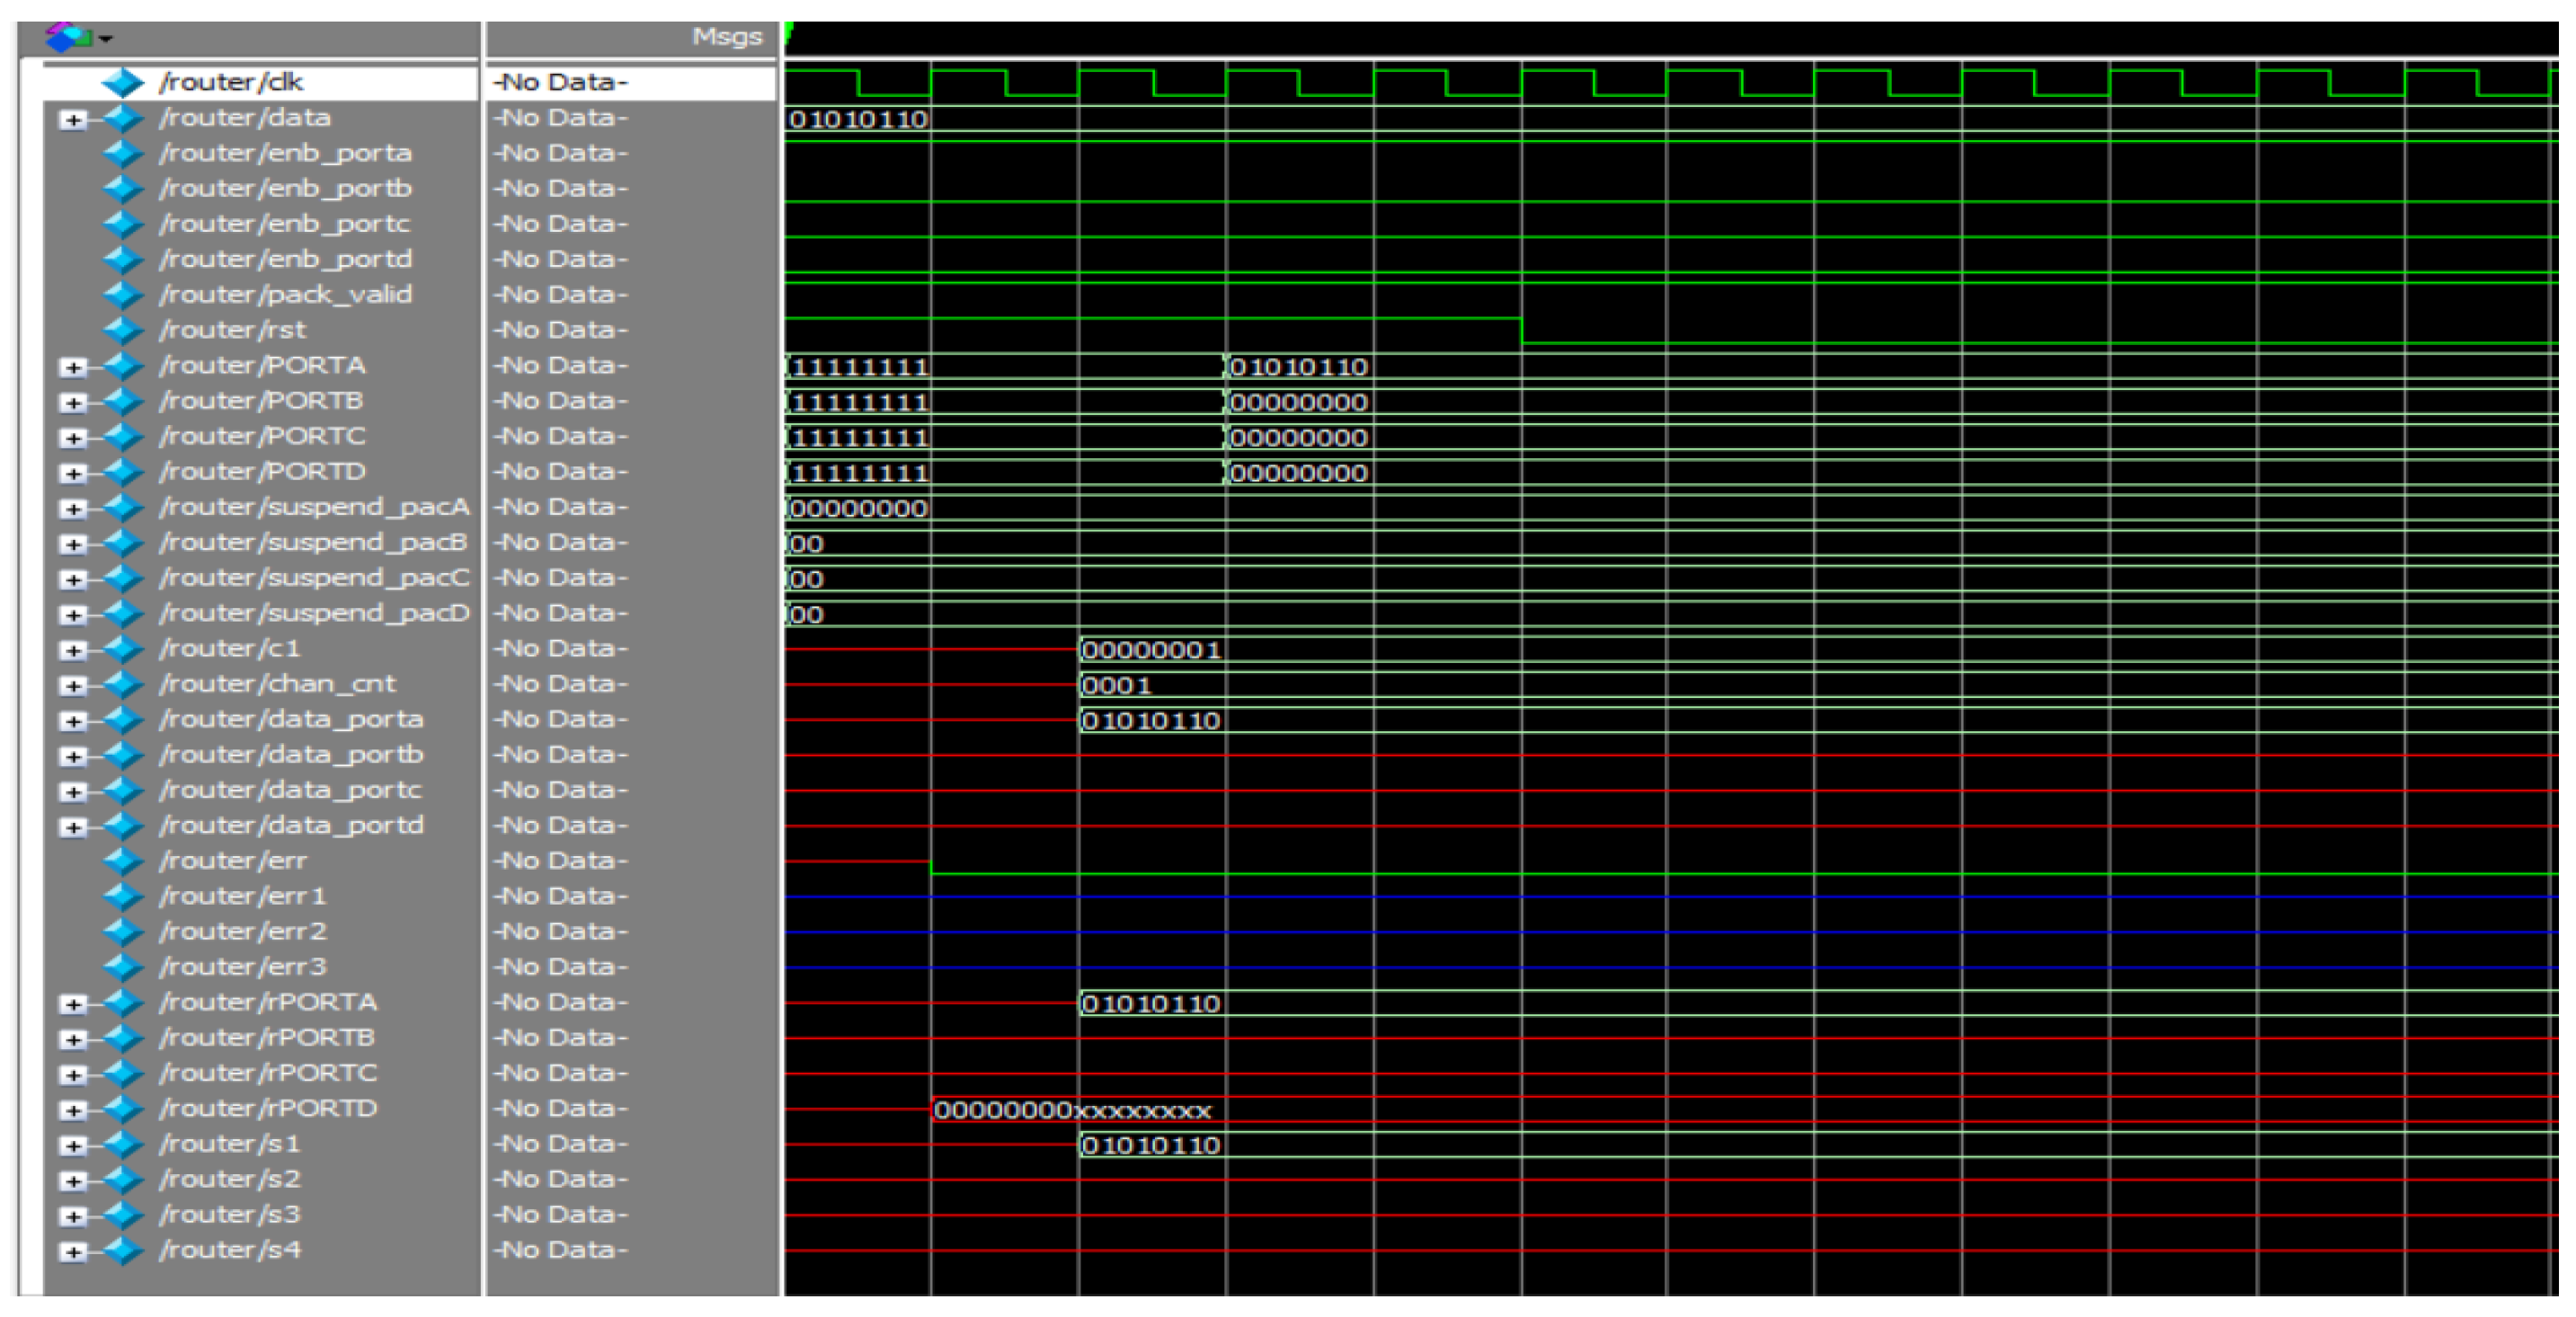Image resolution: width=2576 pixels, height=1317 pixels.
Task: Open the dropdown arrow beside header icon
Action: [106, 39]
